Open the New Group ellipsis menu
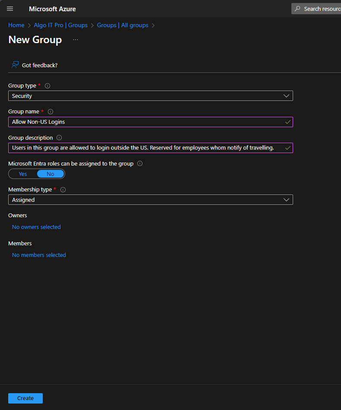Viewport: 341px width, 410px height. click(76, 40)
